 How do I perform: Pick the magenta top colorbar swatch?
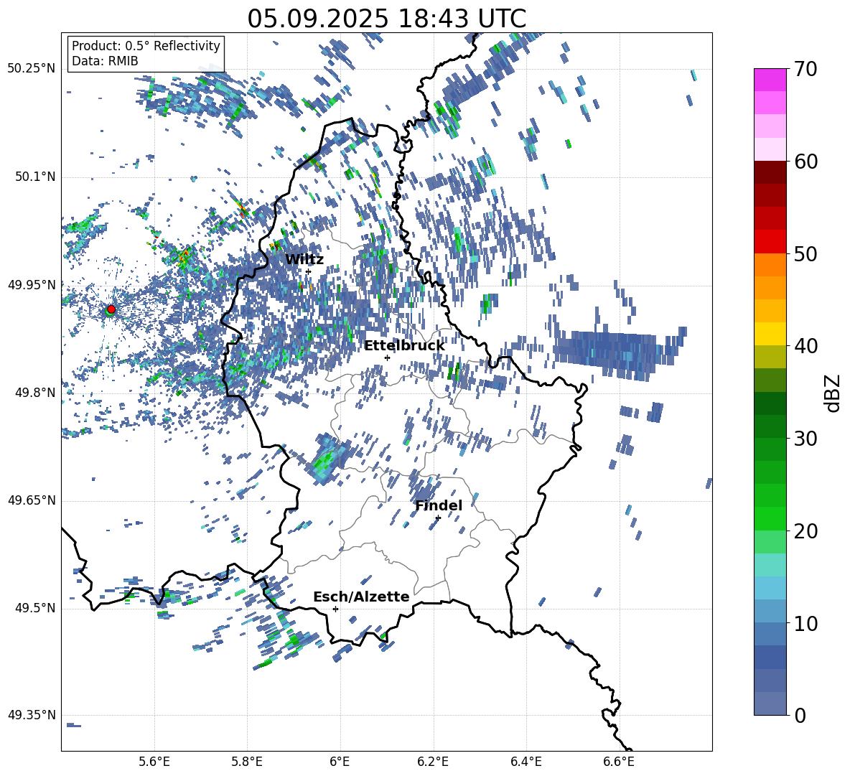coord(770,80)
